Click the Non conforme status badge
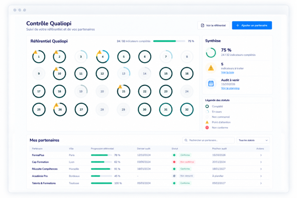Viewport: 297px width, 198px height. 187,162
